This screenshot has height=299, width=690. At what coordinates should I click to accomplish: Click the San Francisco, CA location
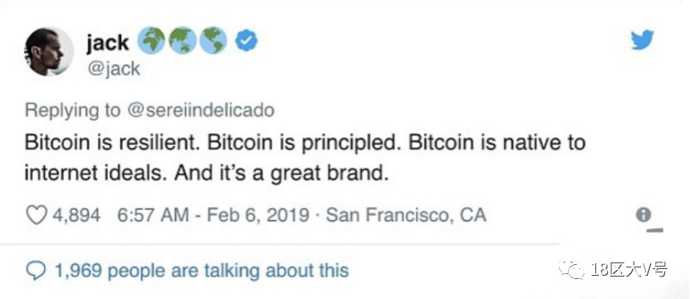(x=406, y=215)
